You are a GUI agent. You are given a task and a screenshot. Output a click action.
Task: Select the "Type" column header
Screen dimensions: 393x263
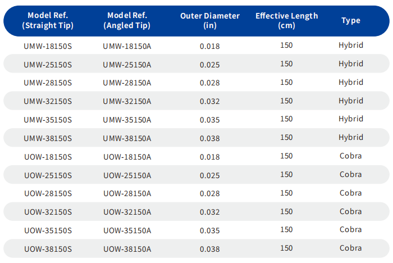351,21
